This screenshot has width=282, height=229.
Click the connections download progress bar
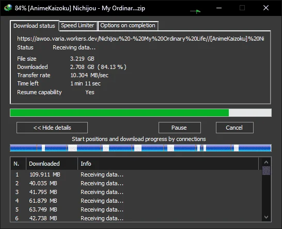tap(140, 148)
